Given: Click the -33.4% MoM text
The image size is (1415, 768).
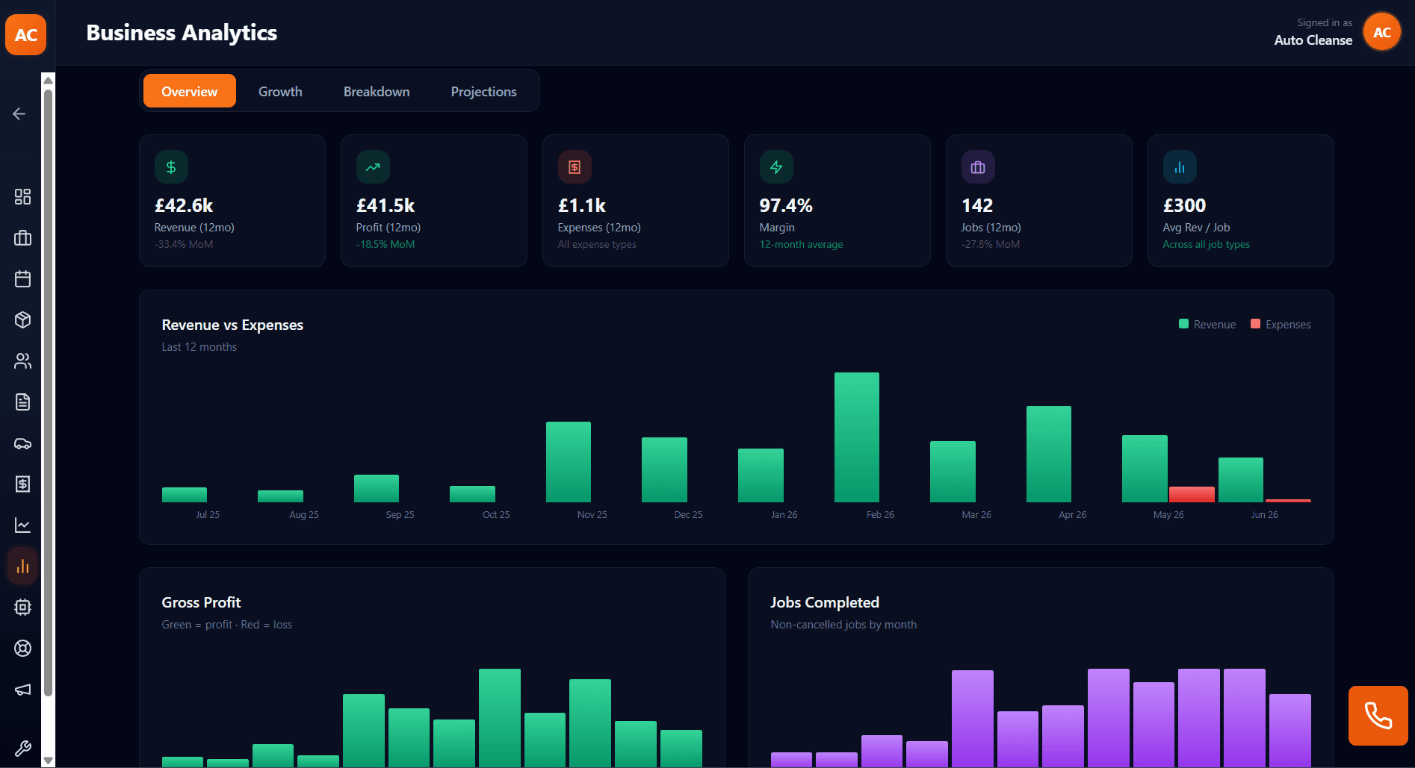Looking at the screenshot, I should [x=184, y=244].
